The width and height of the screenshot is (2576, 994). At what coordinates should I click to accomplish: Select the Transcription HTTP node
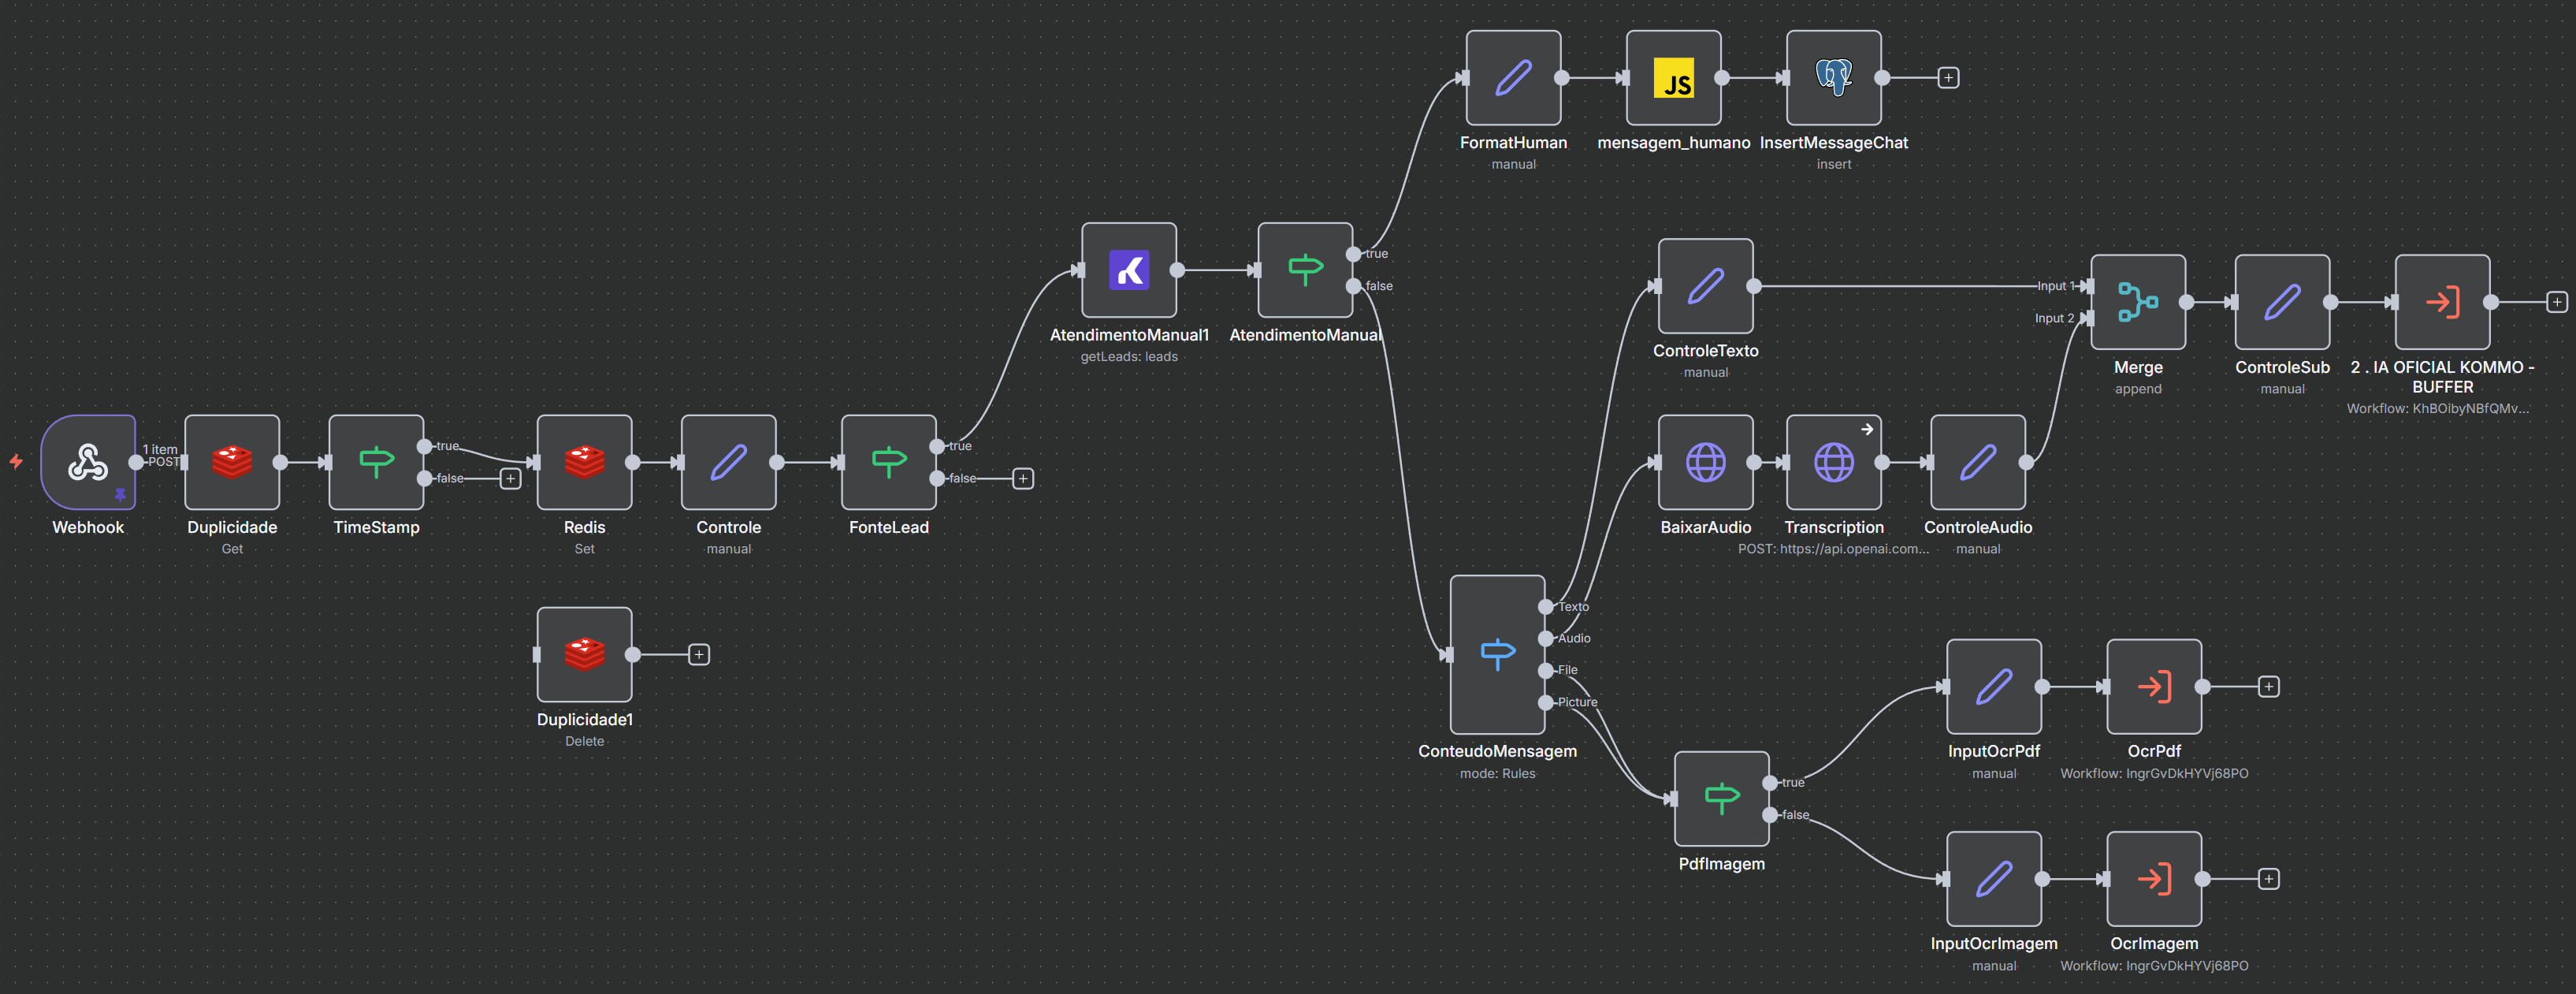pyautogui.click(x=1833, y=462)
